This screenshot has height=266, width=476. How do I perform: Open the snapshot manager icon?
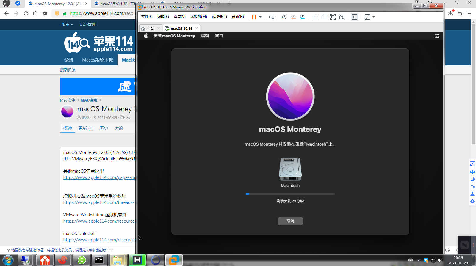pyautogui.click(x=302, y=17)
